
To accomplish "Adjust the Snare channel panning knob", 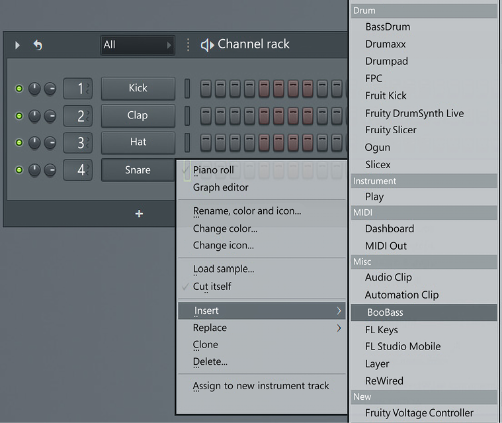I will pos(34,170).
